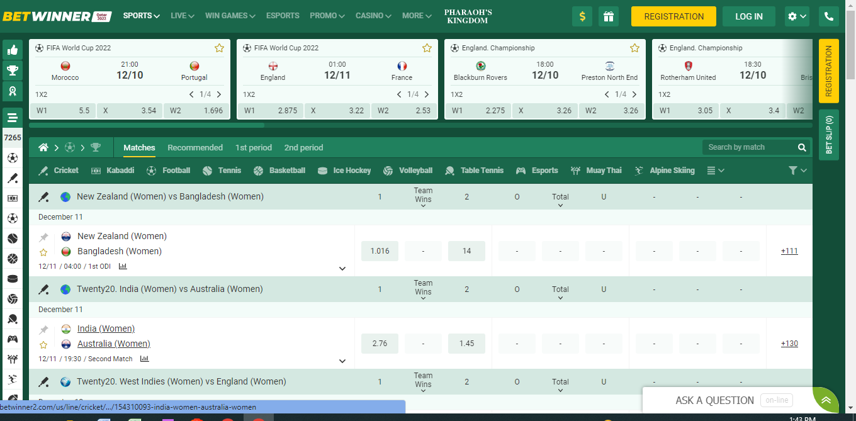Filter by Muay Thai sport

(596, 171)
